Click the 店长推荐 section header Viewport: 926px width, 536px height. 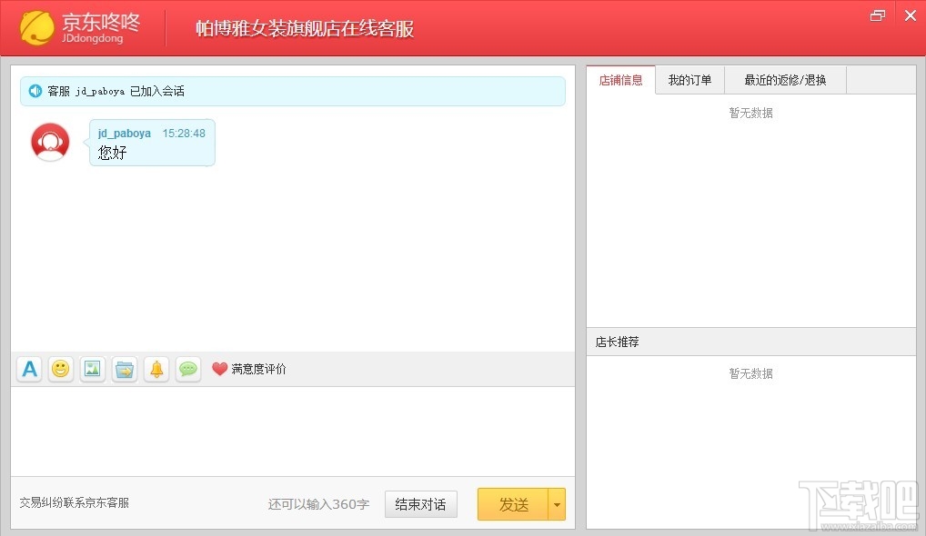point(751,342)
